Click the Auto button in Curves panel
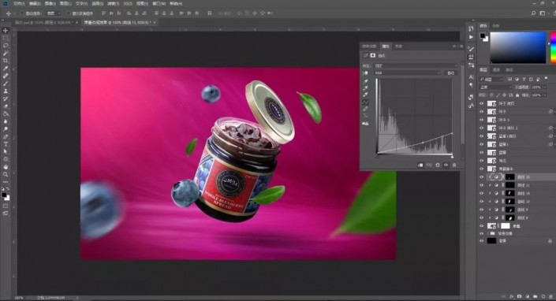556x301 pixels. point(450,72)
